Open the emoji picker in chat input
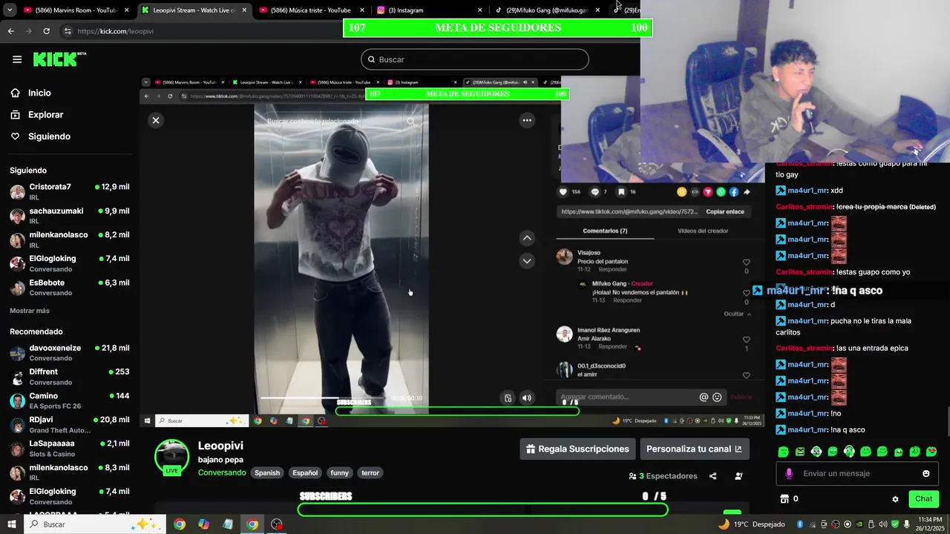This screenshot has width=950, height=534. 926,473
